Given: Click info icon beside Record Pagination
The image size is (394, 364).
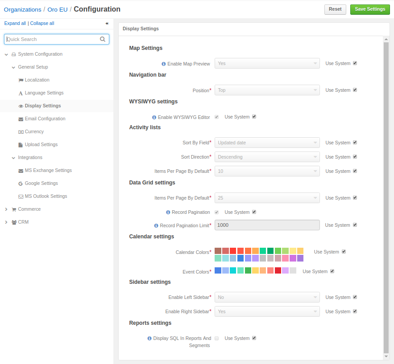Looking at the screenshot, I should (x=168, y=213).
